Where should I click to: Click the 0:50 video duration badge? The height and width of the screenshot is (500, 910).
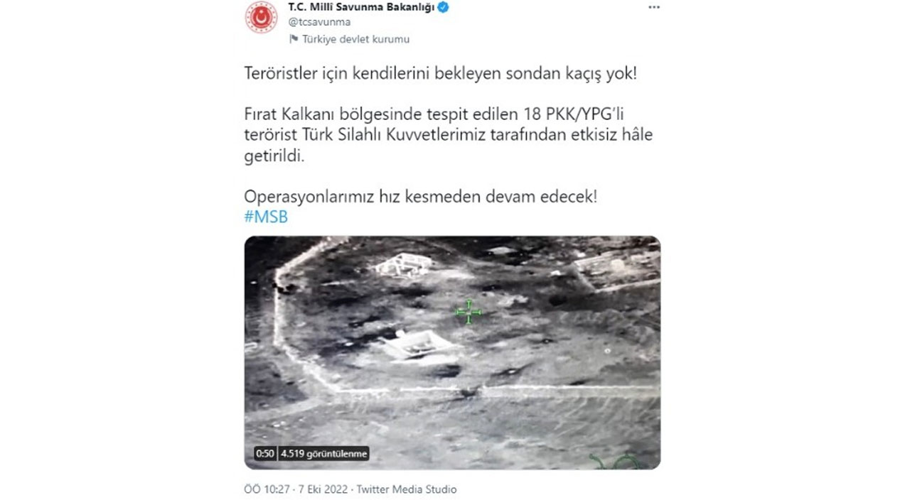coord(265,453)
